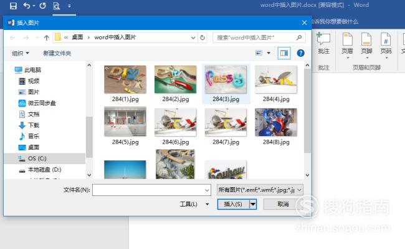Open the Insert button's dropdown arrow
Viewport: 405px width, 249px height.
point(253,204)
